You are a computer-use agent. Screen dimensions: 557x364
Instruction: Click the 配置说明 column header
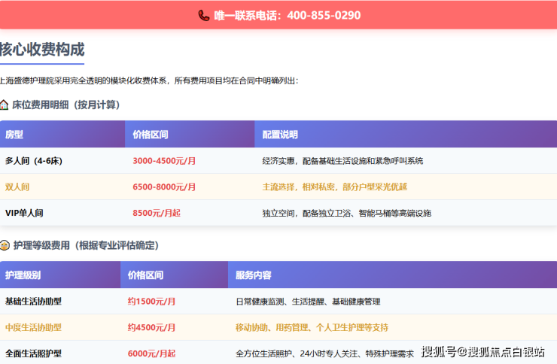[280, 135]
